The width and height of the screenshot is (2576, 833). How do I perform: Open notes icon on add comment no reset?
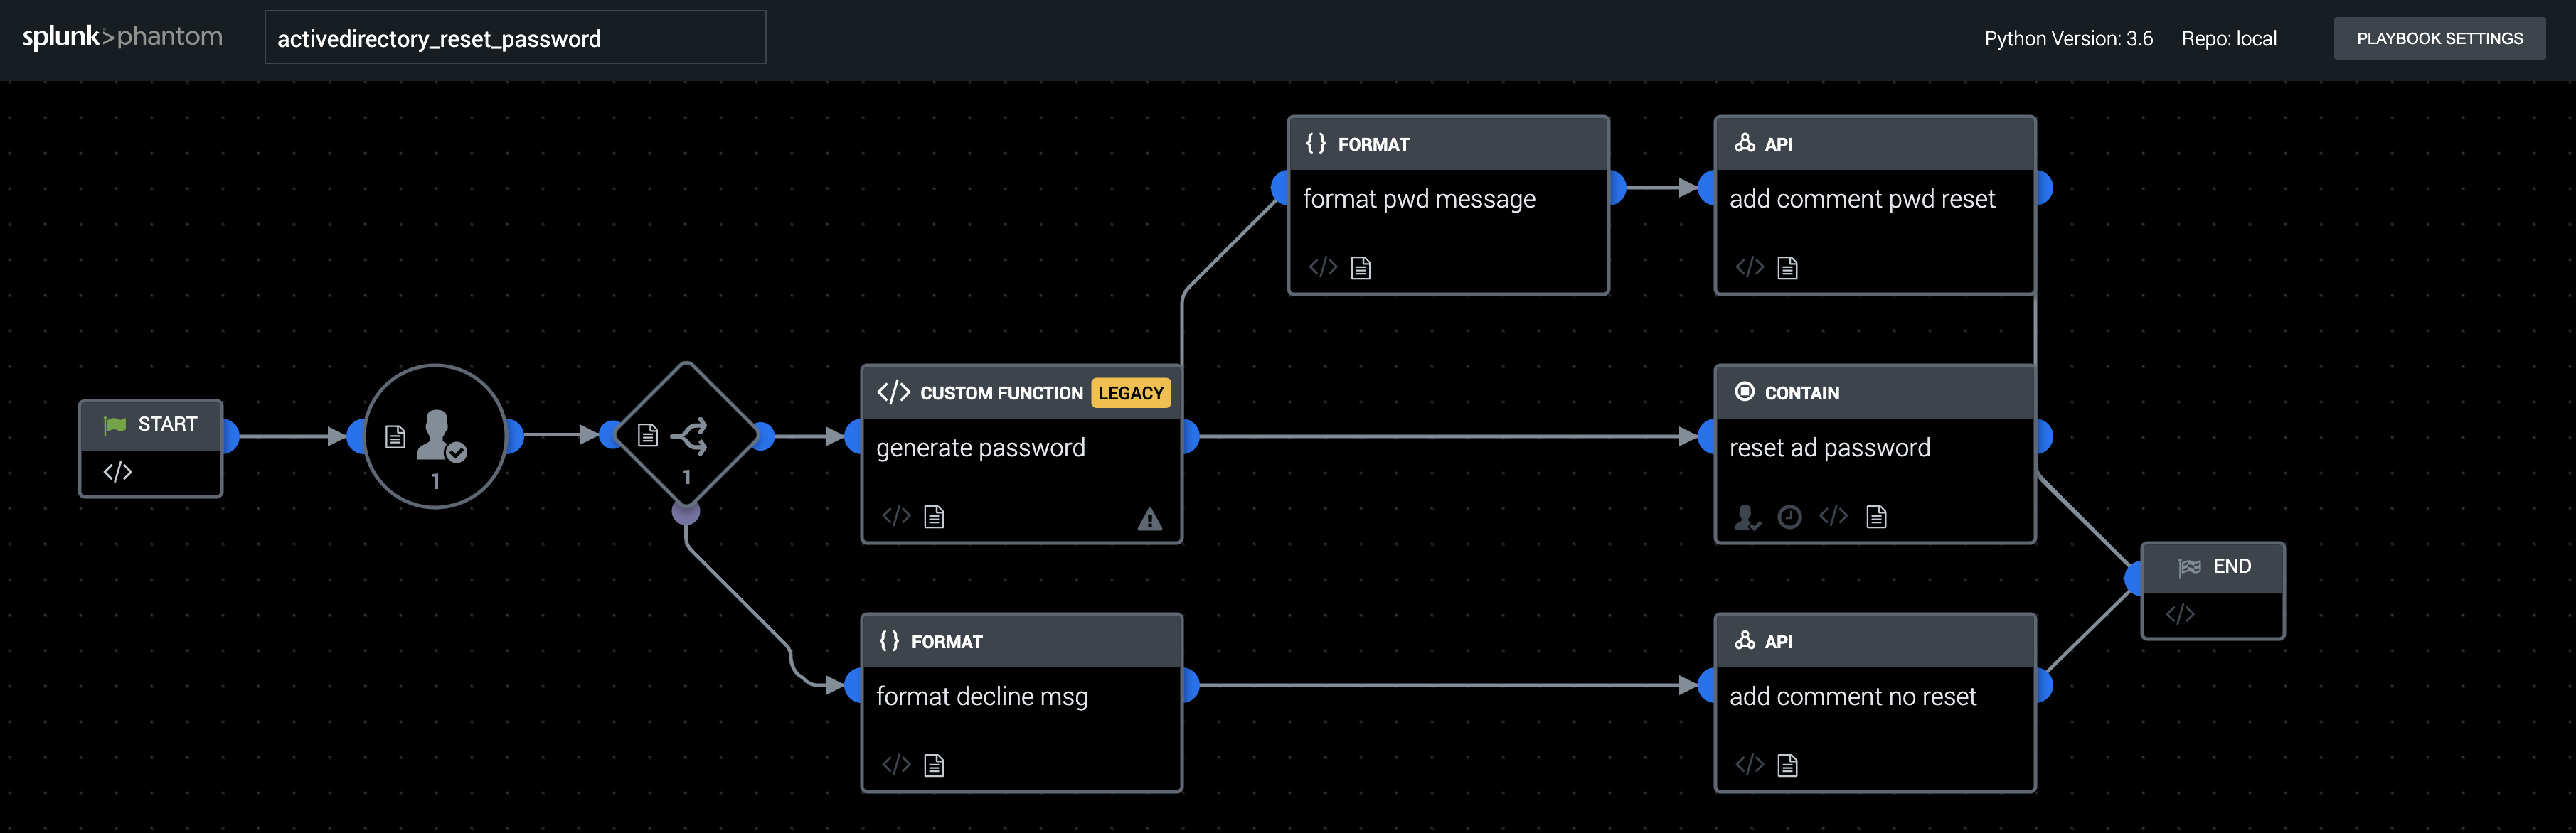(x=1787, y=765)
